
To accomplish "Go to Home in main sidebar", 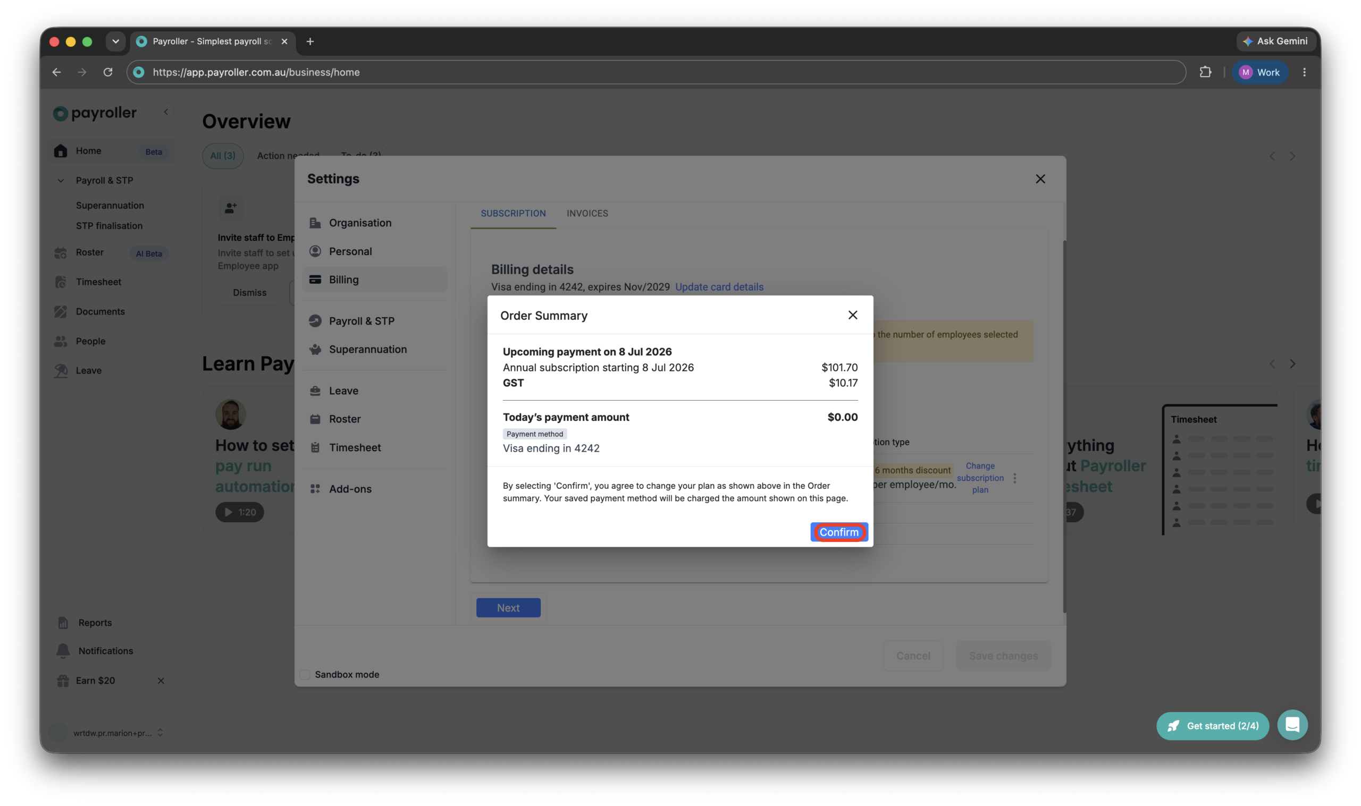I will coord(111,150).
